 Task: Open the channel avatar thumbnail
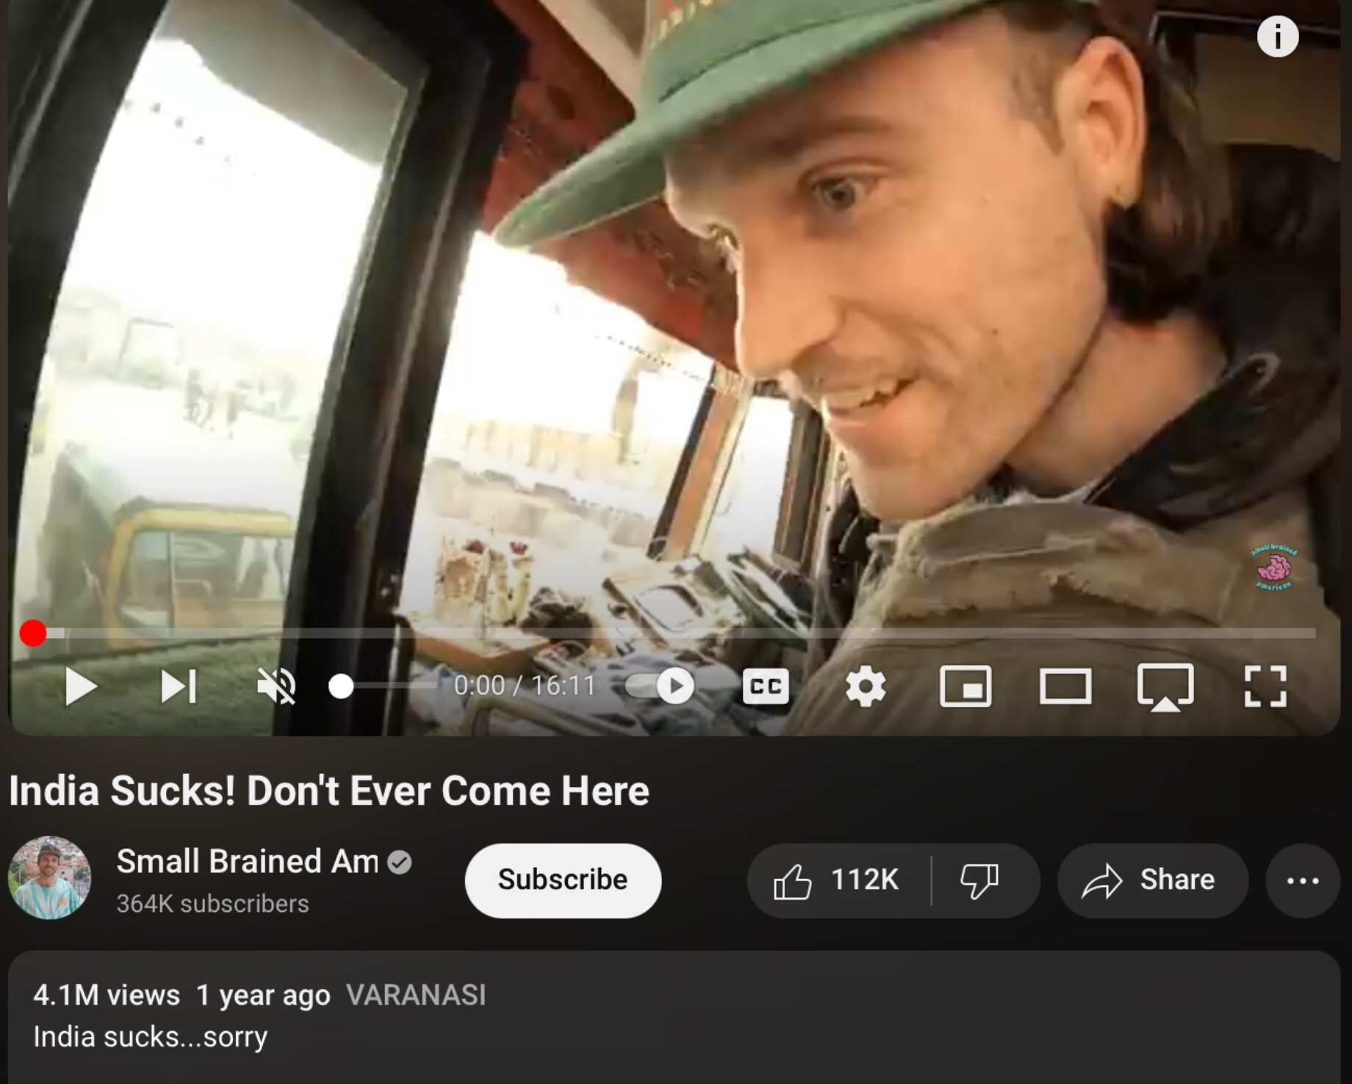[49, 877]
